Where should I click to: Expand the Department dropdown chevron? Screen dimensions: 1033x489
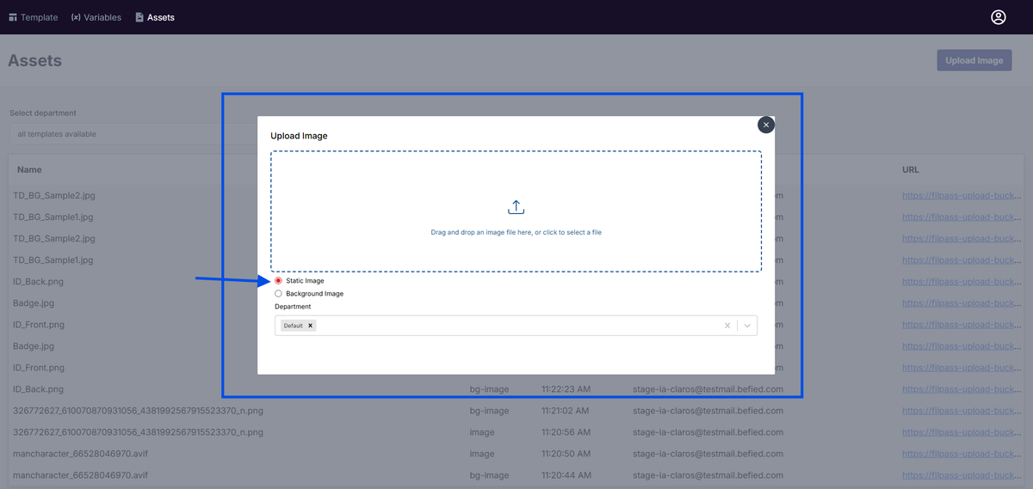tap(747, 326)
